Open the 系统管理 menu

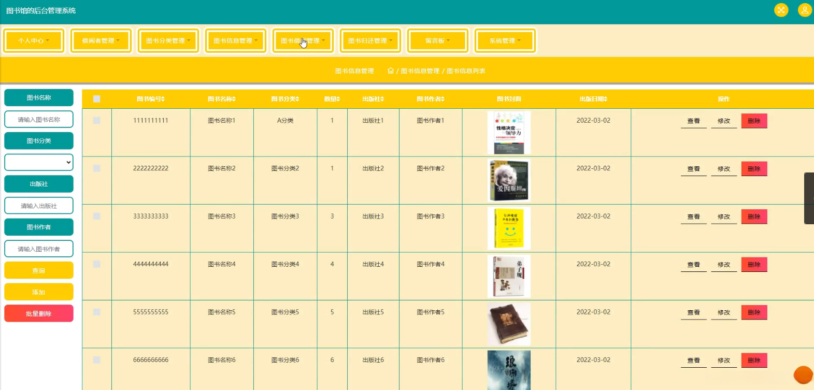pos(505,40)
